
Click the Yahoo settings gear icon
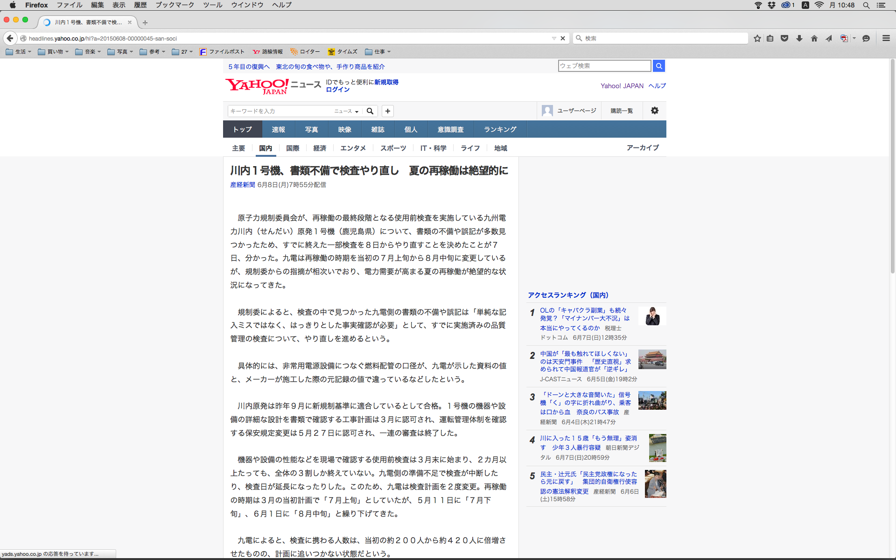(x=655, y=111)
